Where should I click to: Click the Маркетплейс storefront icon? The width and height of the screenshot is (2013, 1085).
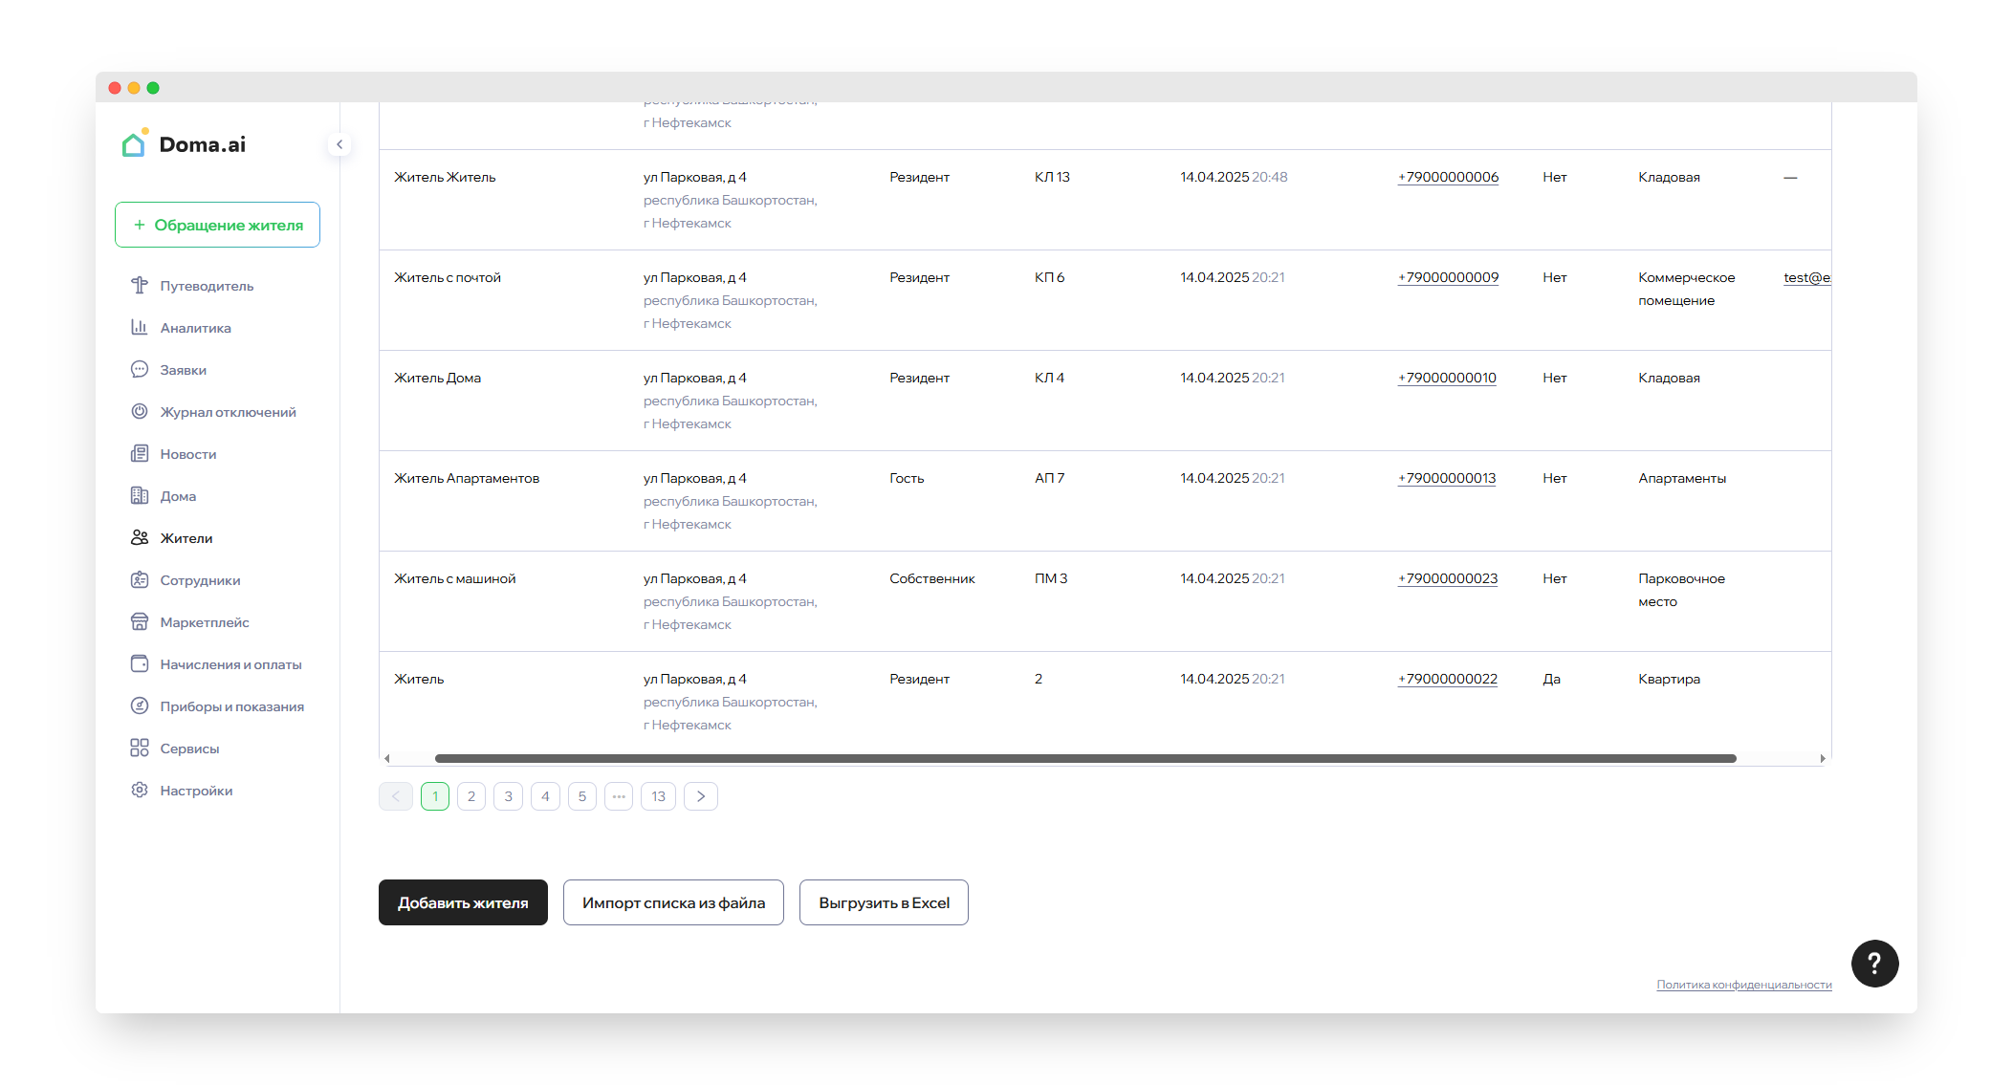click(x=140, y=622)
